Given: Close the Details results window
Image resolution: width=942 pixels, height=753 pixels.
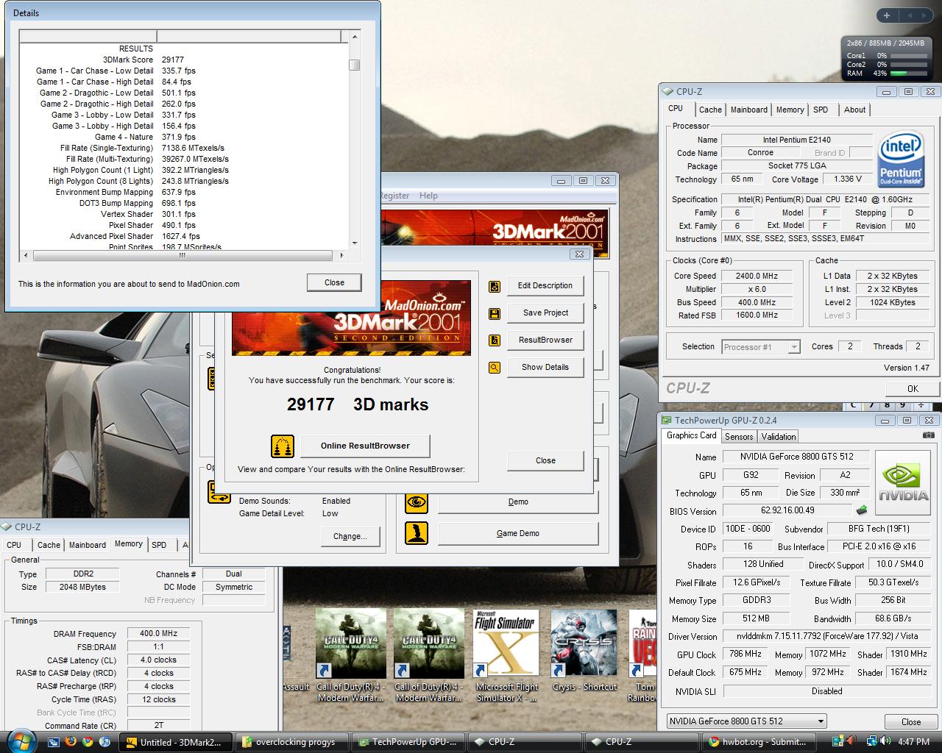Looking at the screenshot, I should point(334,283).
